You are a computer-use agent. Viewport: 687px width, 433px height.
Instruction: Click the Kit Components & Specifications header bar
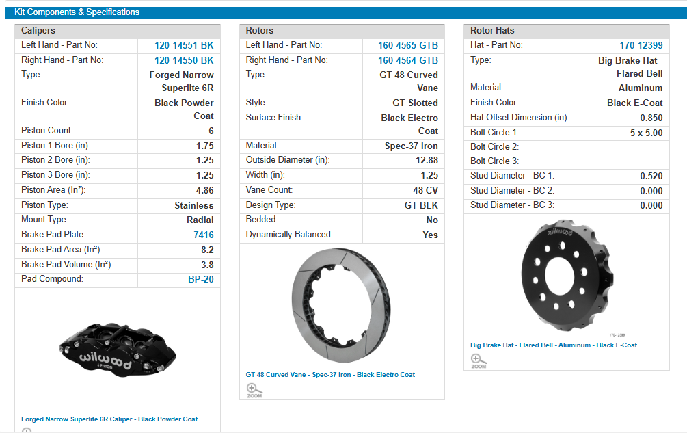point(343,12)
